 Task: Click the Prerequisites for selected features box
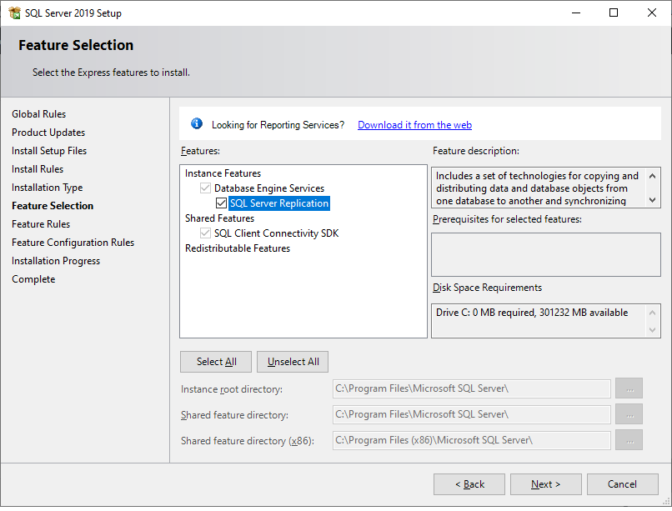546,254
